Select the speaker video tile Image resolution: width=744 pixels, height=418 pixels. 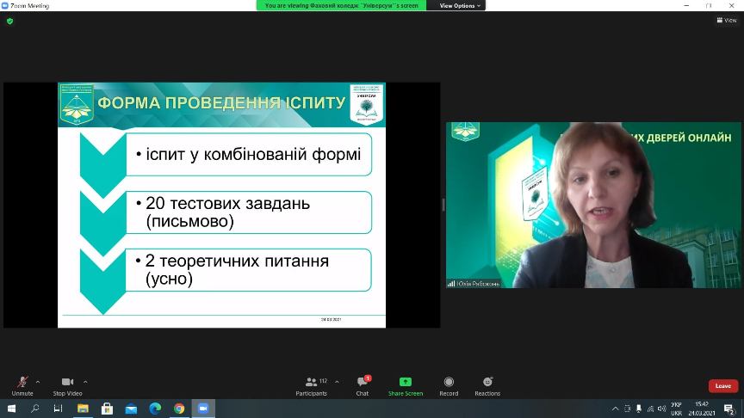[x=593, y=205]
